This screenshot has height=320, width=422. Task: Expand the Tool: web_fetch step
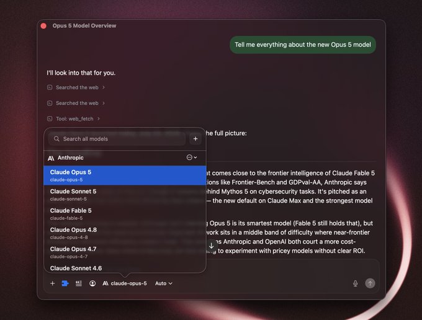click(73, 118)
